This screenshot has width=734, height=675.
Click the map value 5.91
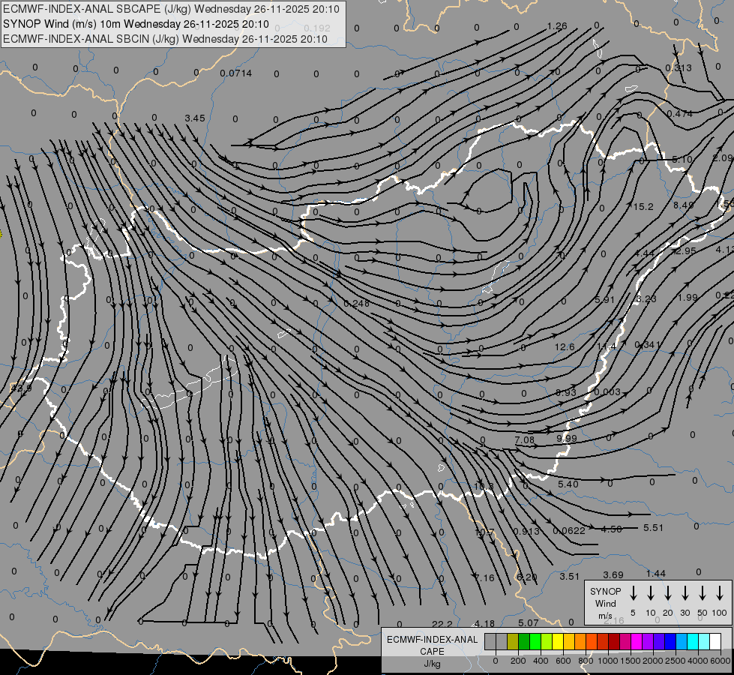(x=604, y=299)
